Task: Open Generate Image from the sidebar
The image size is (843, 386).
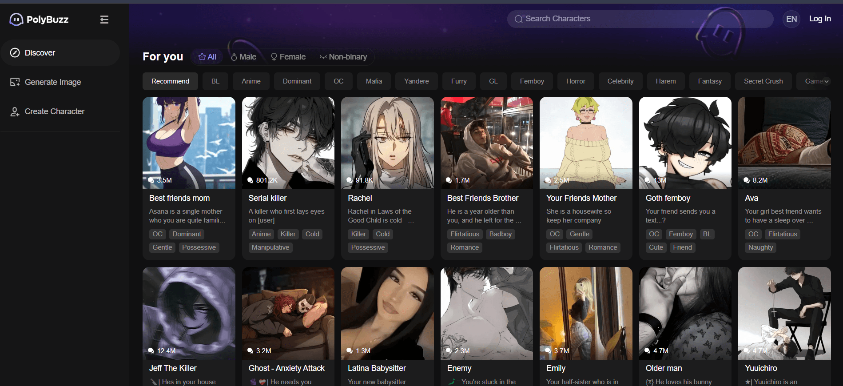Action: pos(60,82)
